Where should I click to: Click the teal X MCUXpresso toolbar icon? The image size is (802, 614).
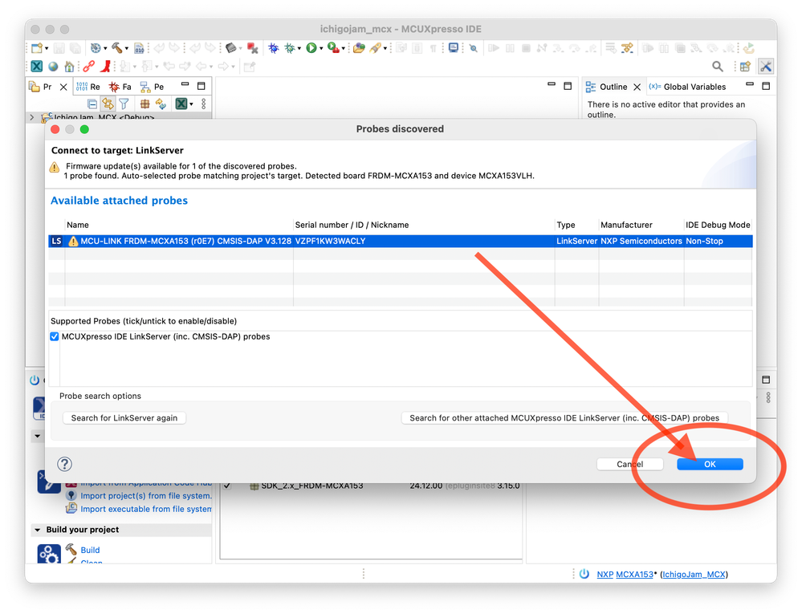coord(37,67)
